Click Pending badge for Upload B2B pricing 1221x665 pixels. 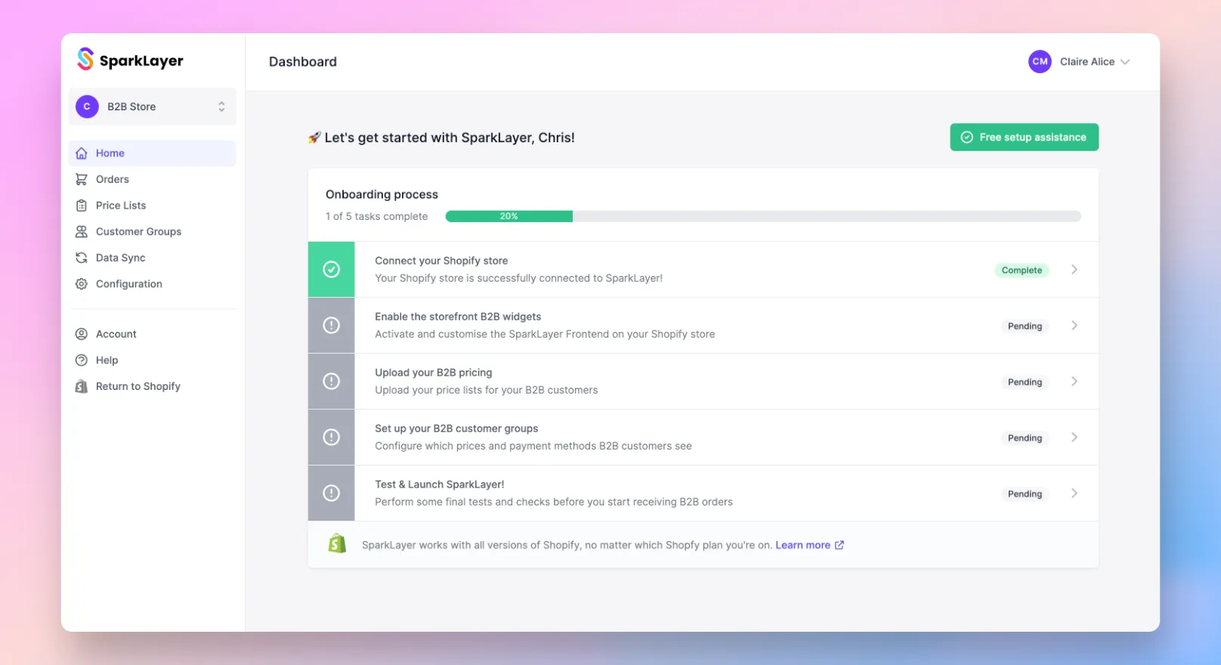pyautogui.click(x=1025, y=382)
